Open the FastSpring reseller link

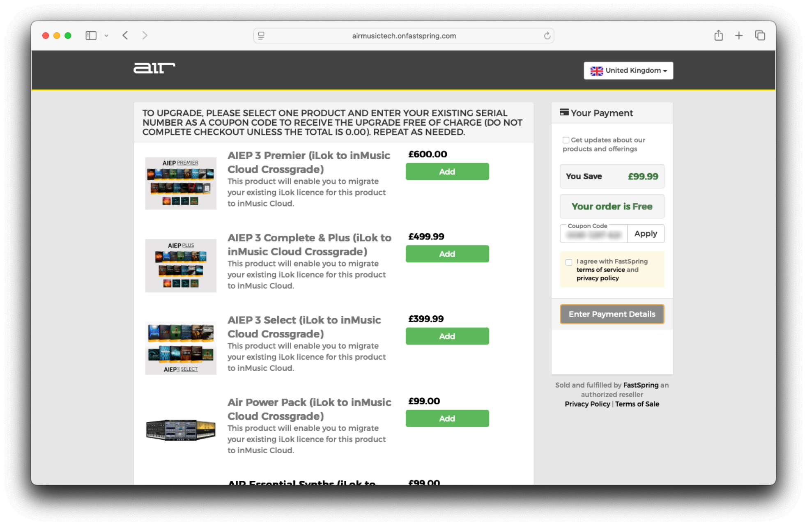[x=641, y=385]
